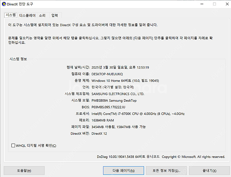Viewport: 231px width, 177px height.
Task: Click the 시스템 모델 label
Action: click(x=81, y=101)
